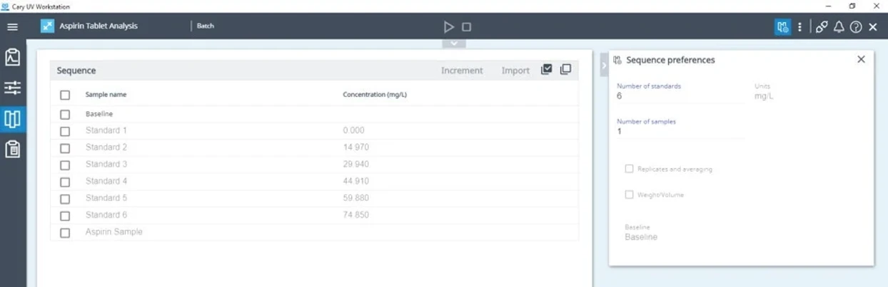This screenshot has height=287, width=888.
Task: Close the Sequence preferences panel
Action: pyautogui.click(x=861, y=60)
